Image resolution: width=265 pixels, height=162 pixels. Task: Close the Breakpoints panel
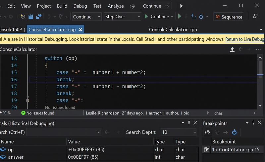(260, 123)
